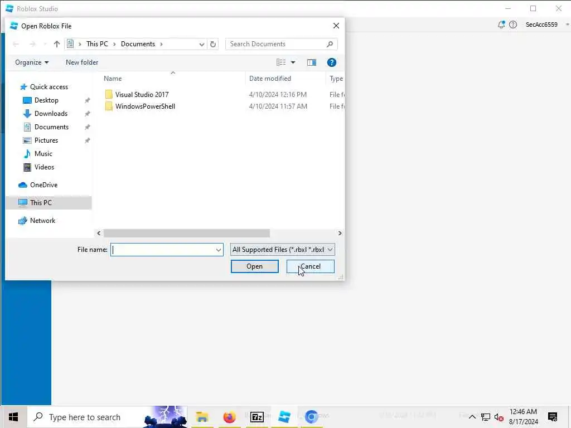Open Pictures in navigation pane
Screen dimensions: 571x428
point(46,140)
